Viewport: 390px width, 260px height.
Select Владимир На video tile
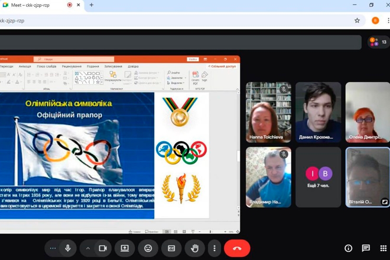coord(268,177)
